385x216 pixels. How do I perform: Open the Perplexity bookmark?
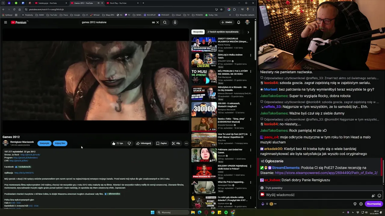point(28,15)
